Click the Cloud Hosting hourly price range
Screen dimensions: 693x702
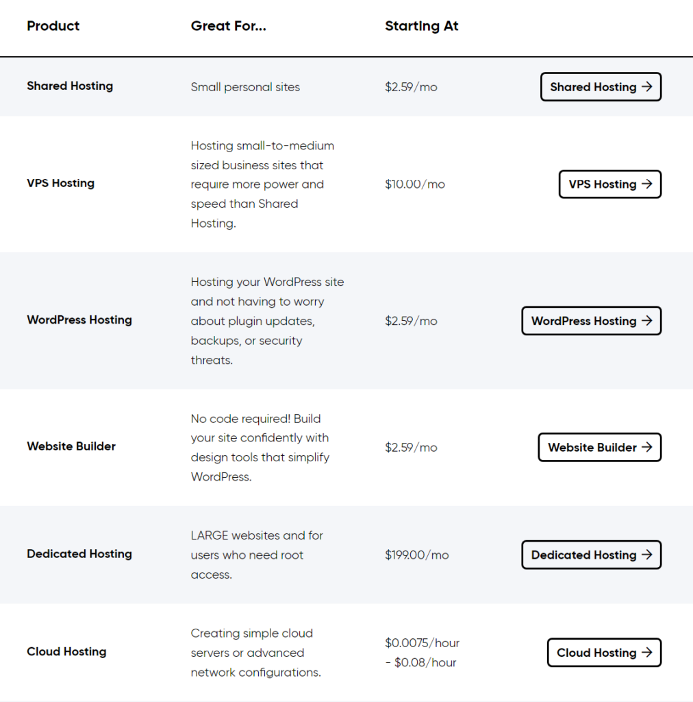(422, 653)
